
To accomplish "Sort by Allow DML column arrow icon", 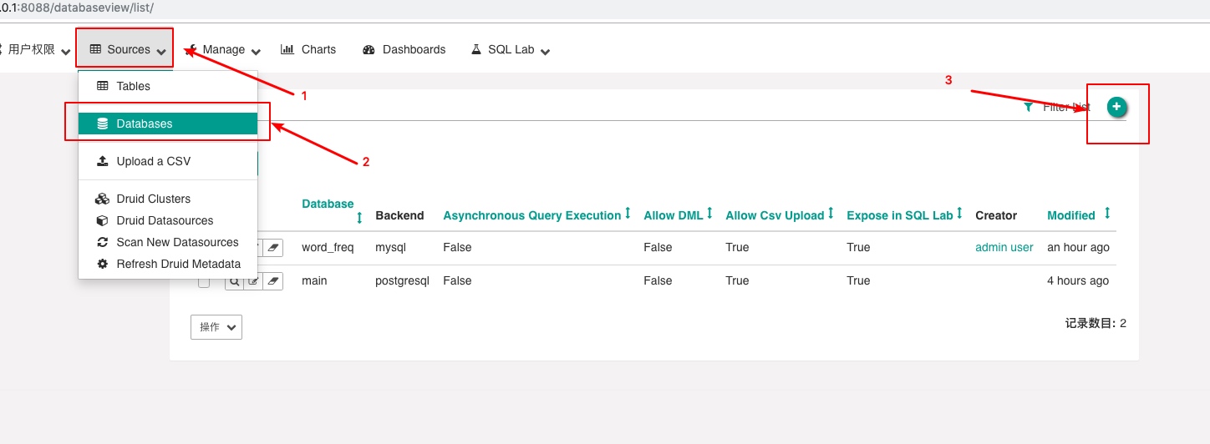I will point(709,214).
